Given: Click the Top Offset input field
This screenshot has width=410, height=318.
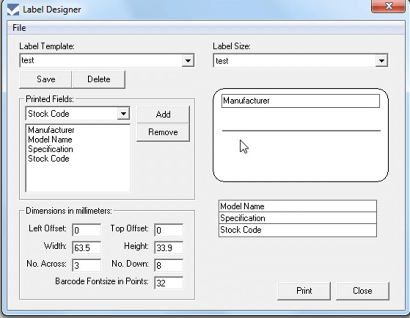Looking at the screenshot, I should click(x=169, y=230).
